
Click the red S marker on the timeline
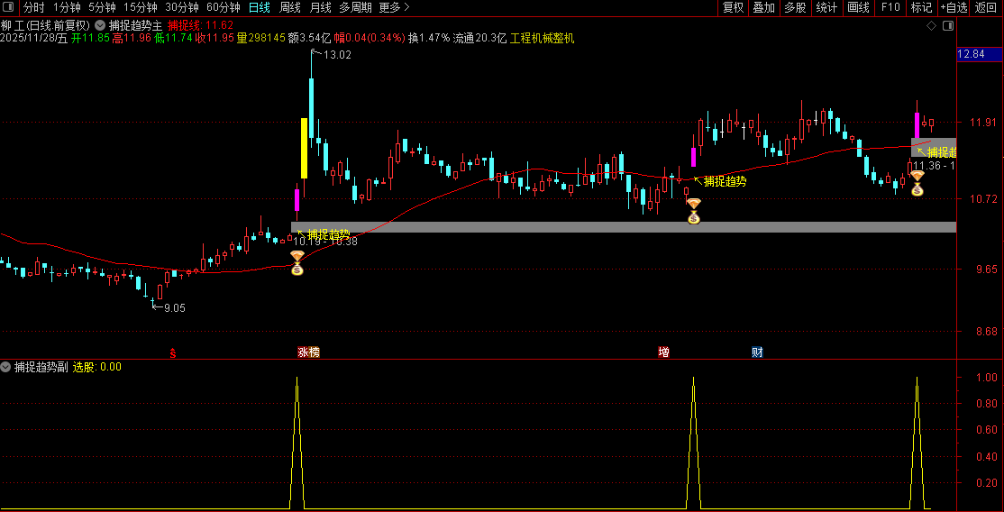click(x=172, y=352)
